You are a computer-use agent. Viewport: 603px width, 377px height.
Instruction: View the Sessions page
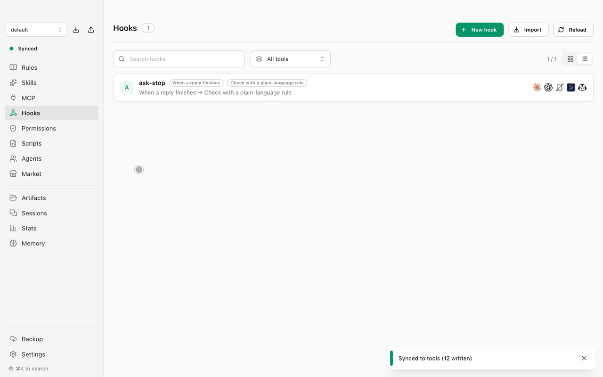[51, 213]
